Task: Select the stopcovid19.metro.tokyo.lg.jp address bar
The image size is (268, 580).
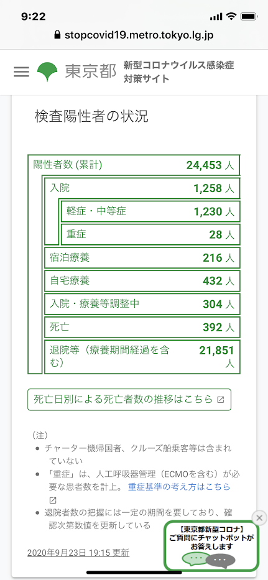Action: pyautogui.click(x=134, y=35)
